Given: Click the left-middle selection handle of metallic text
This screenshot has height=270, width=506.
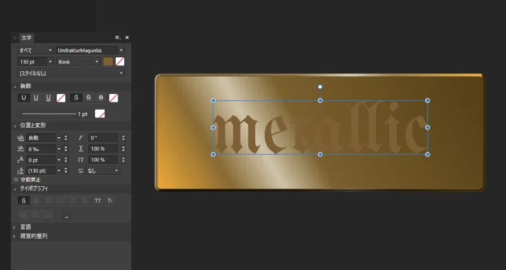Looking at the screenshot, I should [213, 128].
